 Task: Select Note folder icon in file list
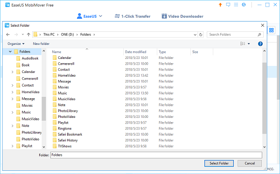click(55, 105)
